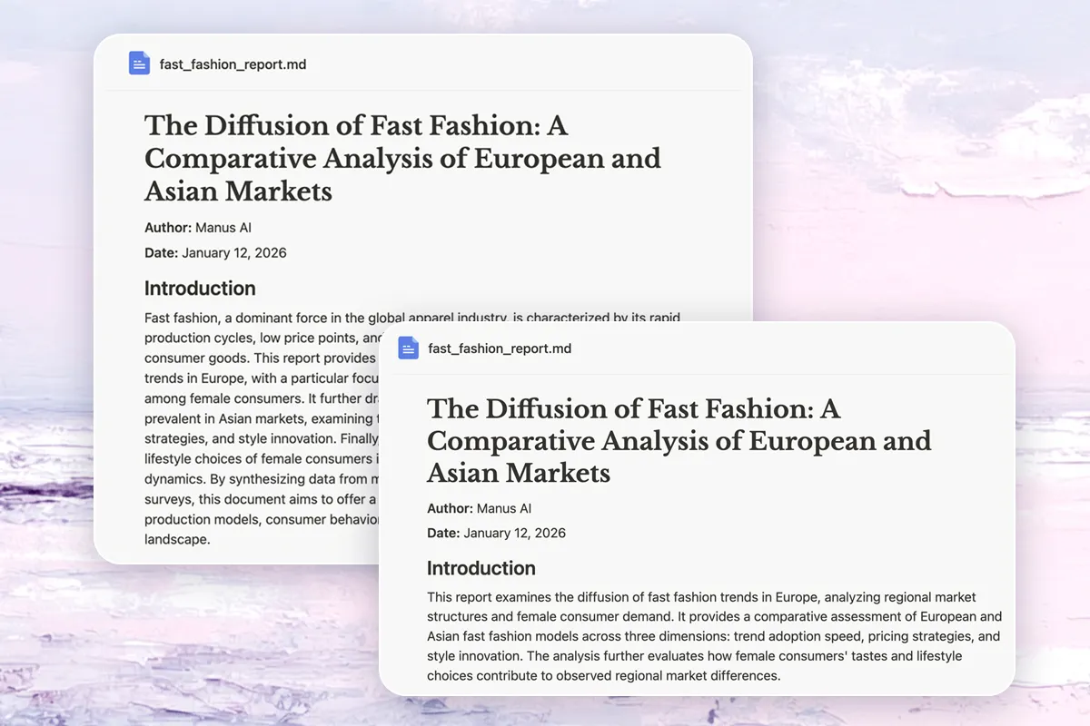Click the blue document icon in the front card
This screenshot has height=726, width=1090.
409,348
